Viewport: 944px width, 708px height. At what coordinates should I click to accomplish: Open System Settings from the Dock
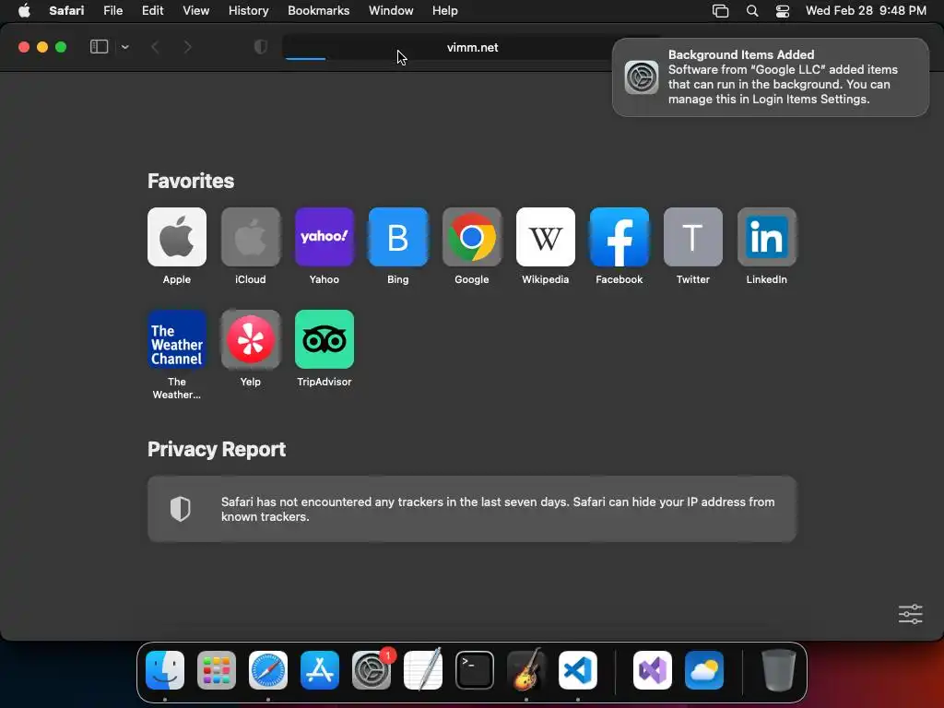click(x=372, y=670)
